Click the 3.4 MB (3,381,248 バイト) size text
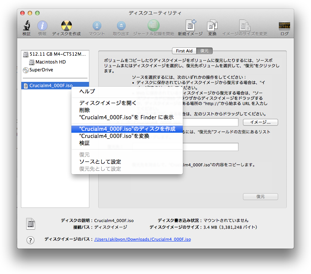 coord(230,227)
